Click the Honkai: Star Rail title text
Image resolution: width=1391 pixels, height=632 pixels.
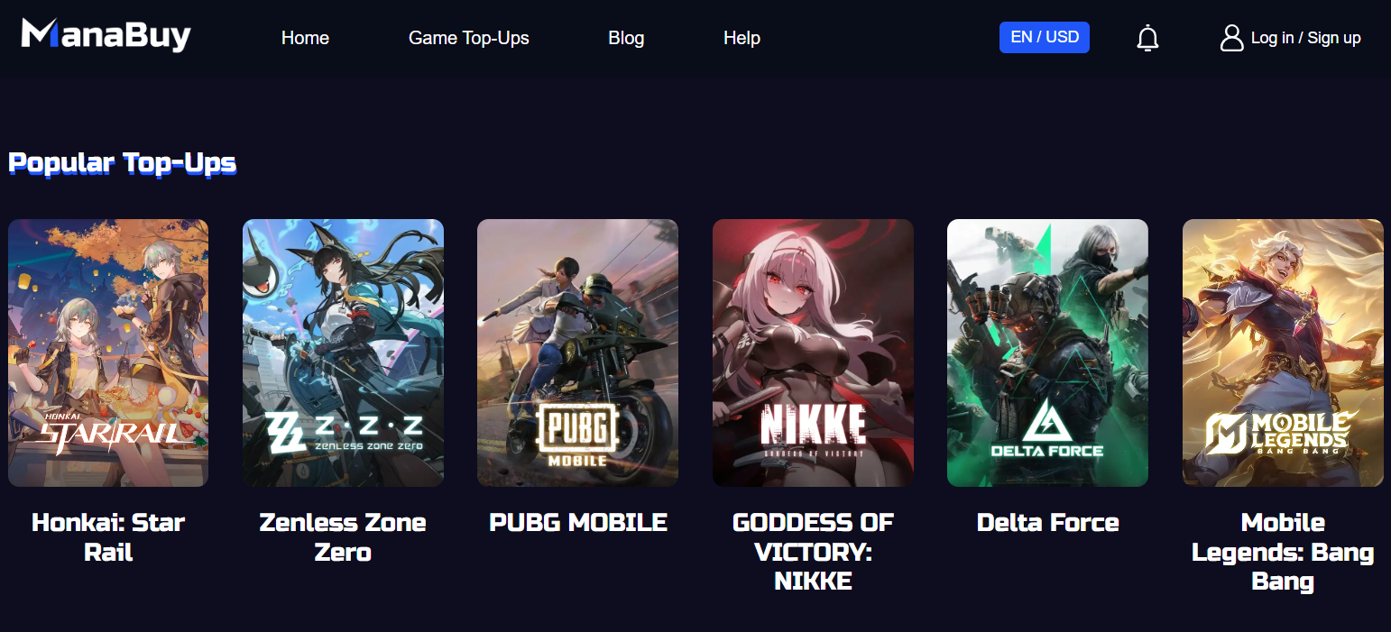click(108, 537)
